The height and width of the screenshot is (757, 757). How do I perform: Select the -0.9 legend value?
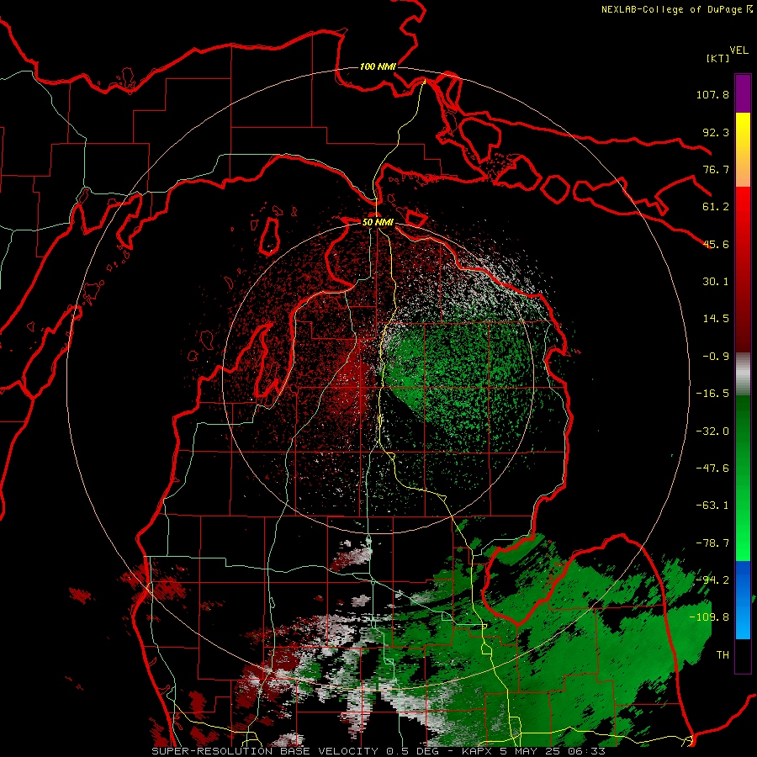click(716, 357)
